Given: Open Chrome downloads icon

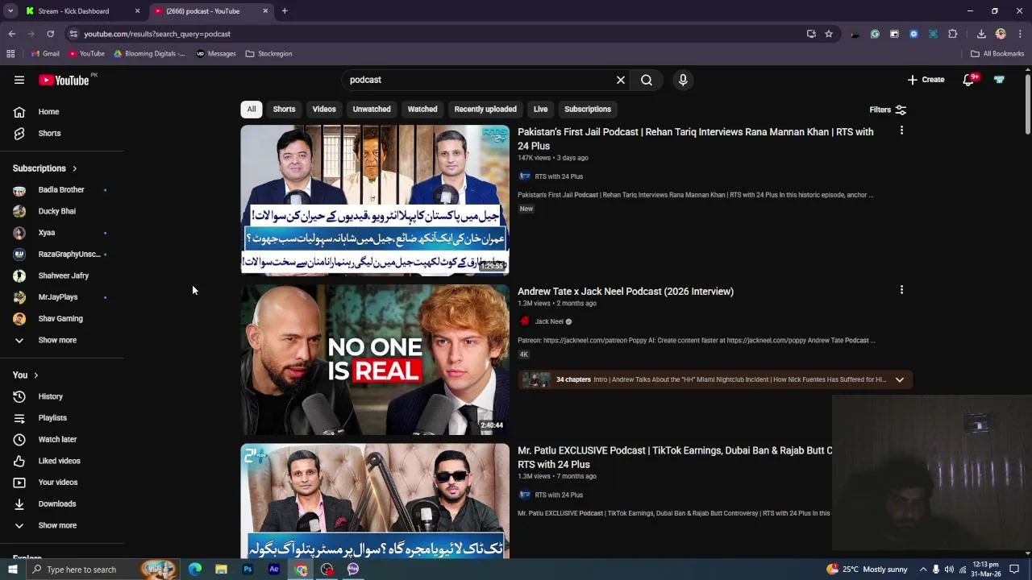Looking at the screenshot, I should coord(981,34).
